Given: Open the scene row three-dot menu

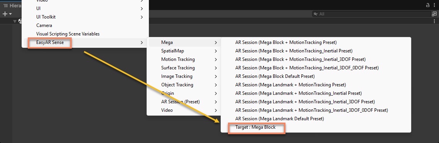Looking at the screenshot, I should click(434, 21).
